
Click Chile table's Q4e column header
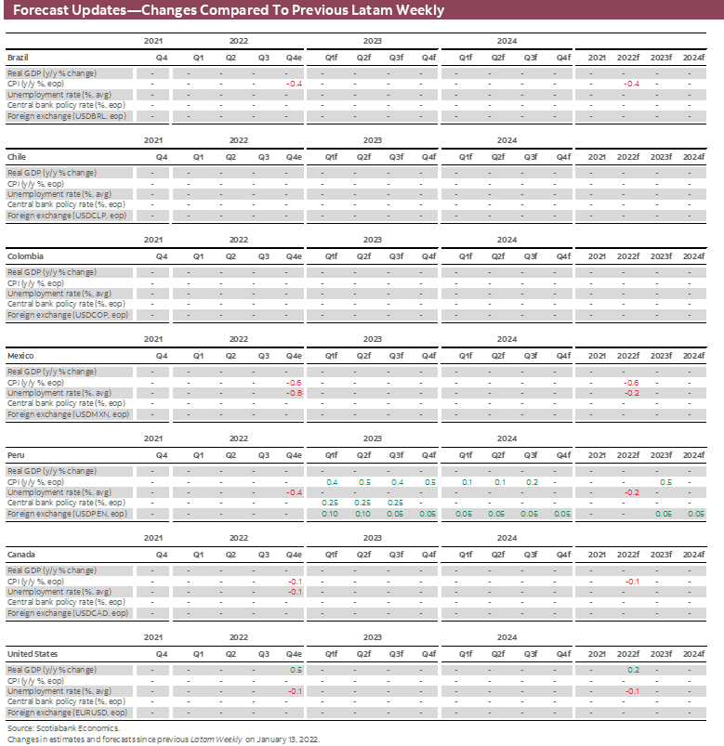click(295, 157)
